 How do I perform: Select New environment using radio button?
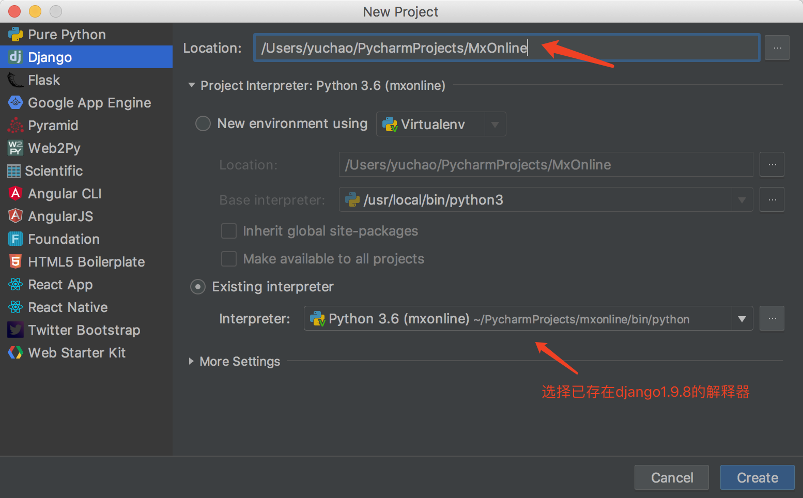point(203,124)
